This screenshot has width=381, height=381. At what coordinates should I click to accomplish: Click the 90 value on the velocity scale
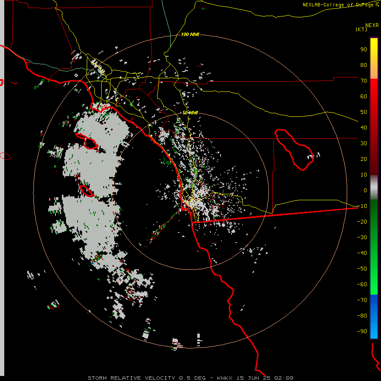(364, 50)
